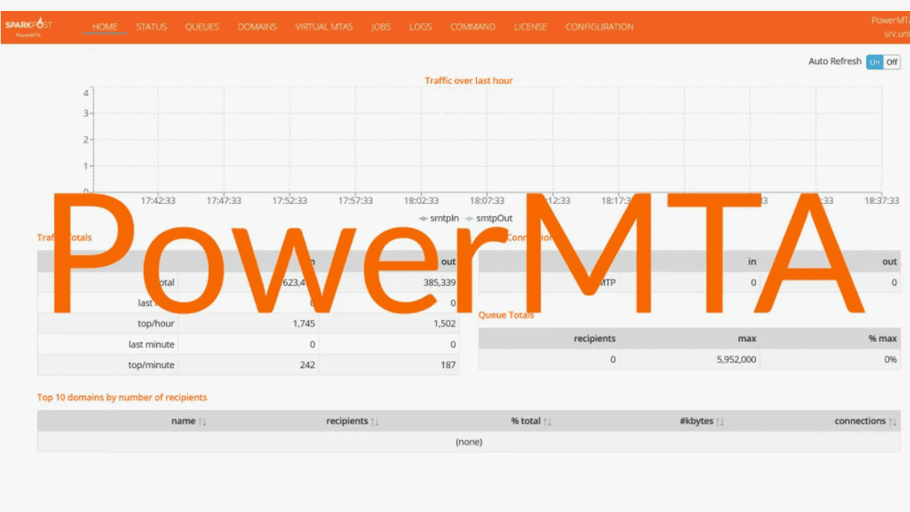Click the 242 top/minute in value
Image resolution: width=910 pixels, height=512 pixels.
[x=307, y=364]
